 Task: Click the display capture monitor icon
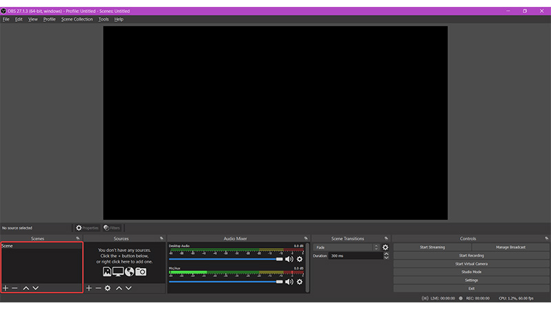click(x=118, y=271)
